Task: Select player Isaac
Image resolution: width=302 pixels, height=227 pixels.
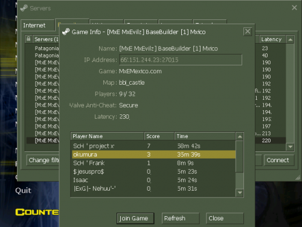Action: point(154,180)
